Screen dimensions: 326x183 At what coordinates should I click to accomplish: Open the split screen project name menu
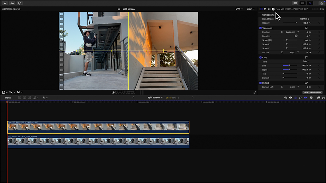point(155,98)
